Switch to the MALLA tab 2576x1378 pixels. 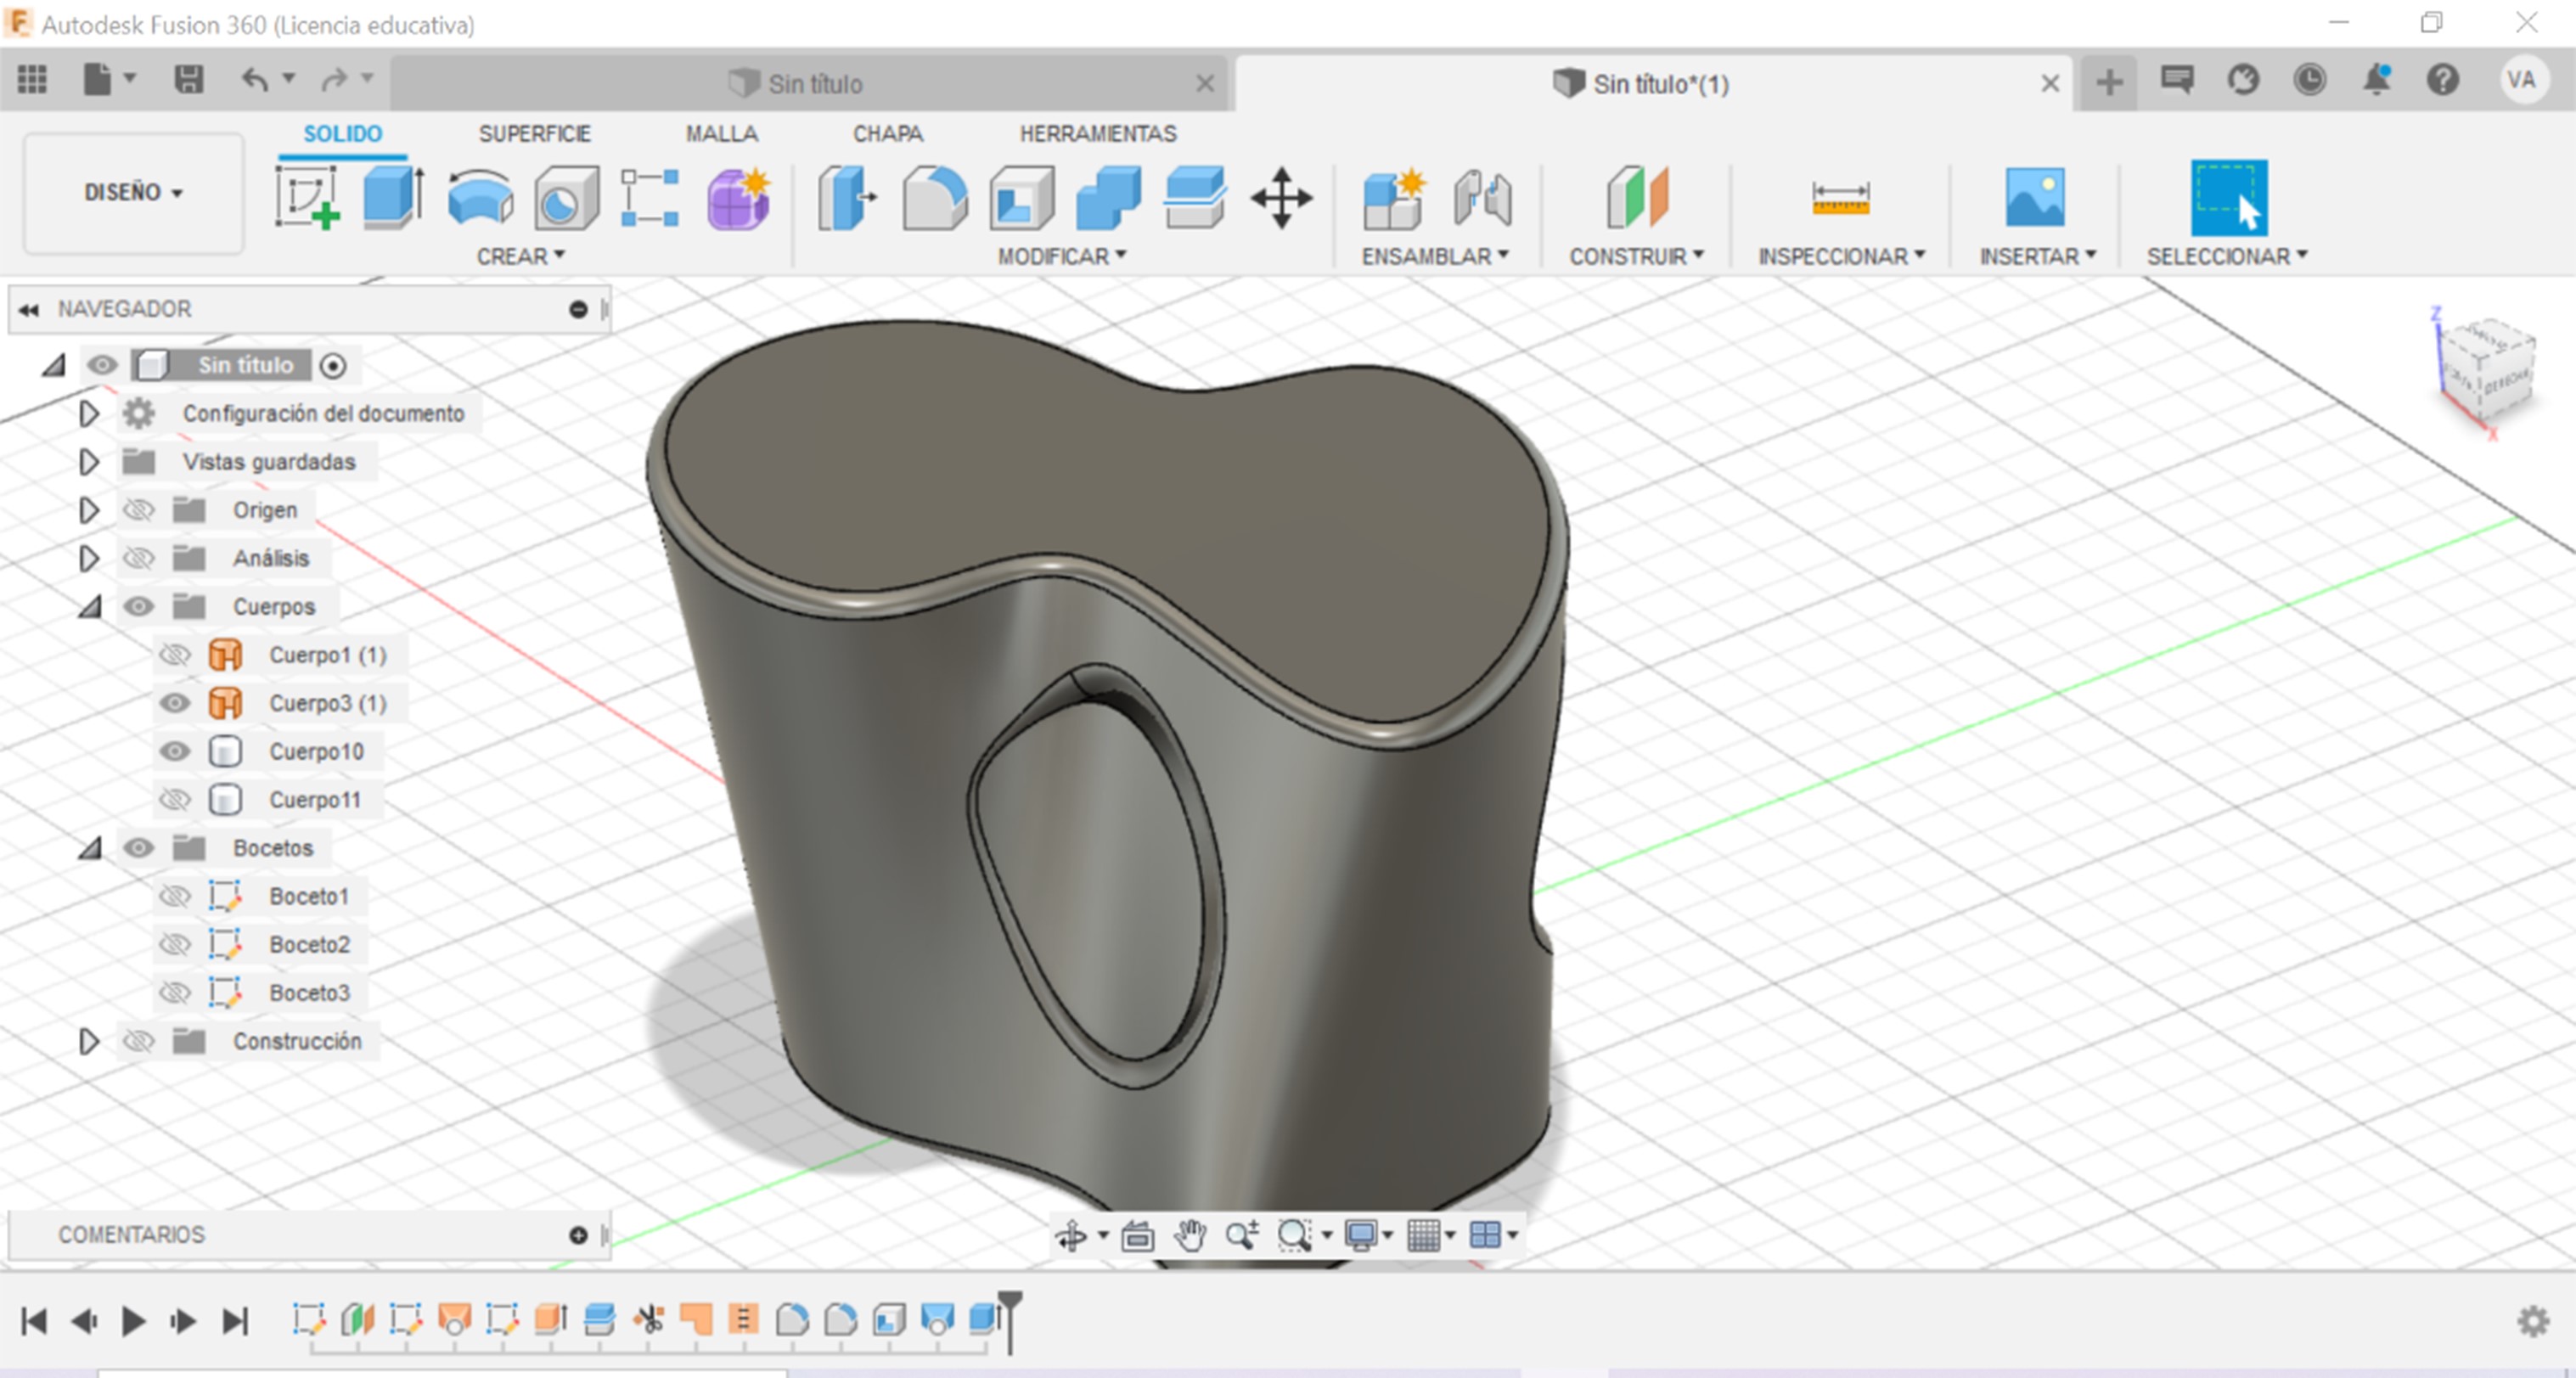(721, 134)
